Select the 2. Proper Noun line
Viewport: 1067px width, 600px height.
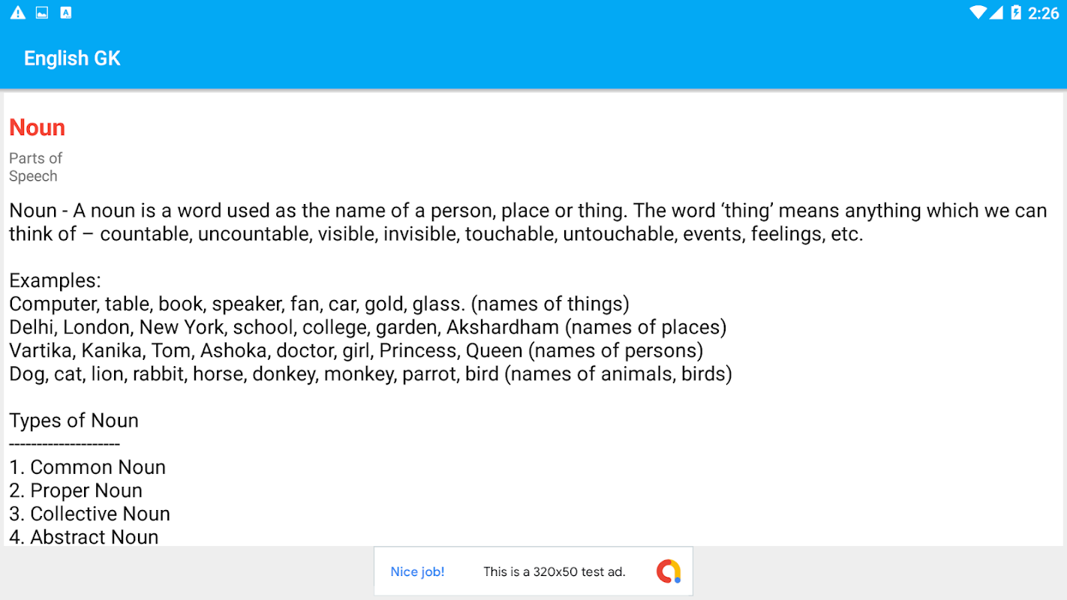coord(76,490)
